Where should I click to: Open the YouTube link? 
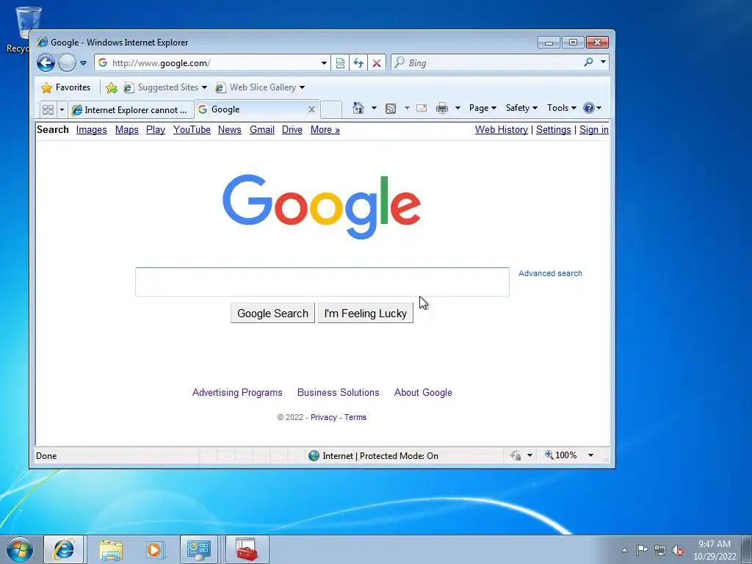pos(192,130)
